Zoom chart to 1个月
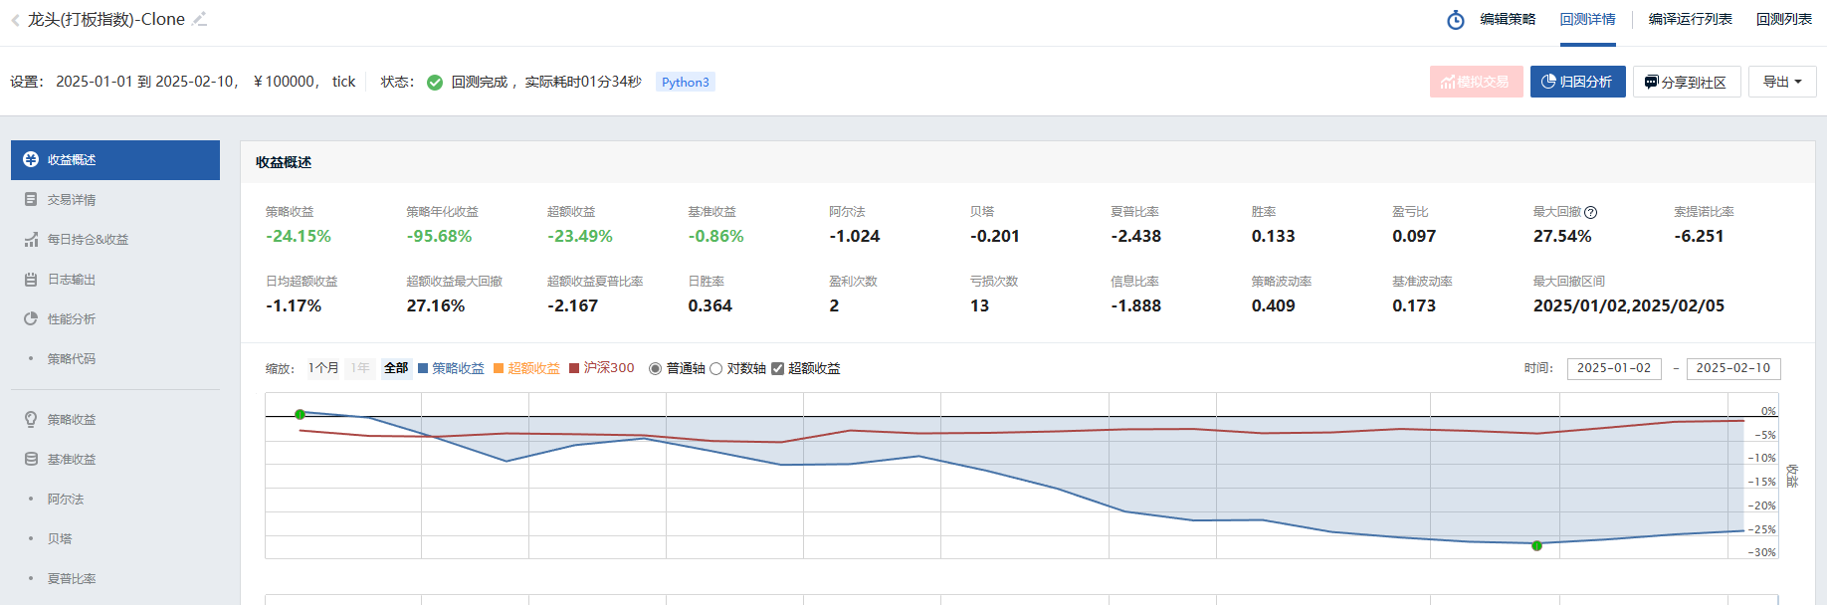 point(323,368)
